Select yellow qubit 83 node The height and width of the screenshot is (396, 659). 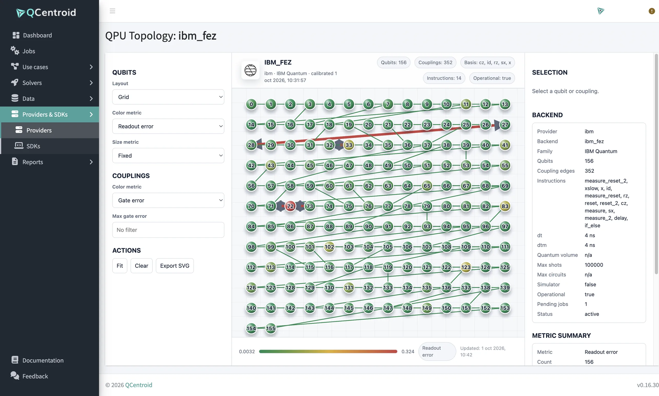505,206
